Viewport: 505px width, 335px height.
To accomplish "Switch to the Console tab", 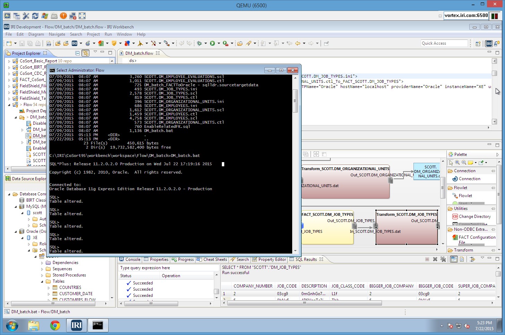I will coord(130,259).
